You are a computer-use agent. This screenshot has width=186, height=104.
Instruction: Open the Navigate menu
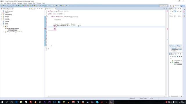20,3
